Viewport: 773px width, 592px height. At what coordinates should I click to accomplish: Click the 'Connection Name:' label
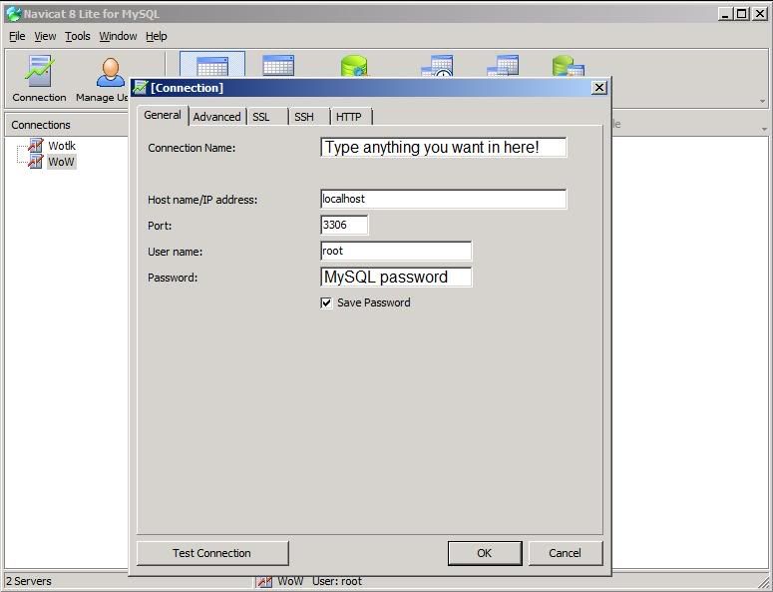tap(192, 148)
